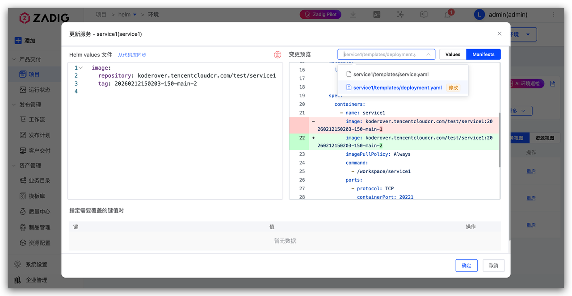Click the download icon in top bar
The image size is (572, 296).
pos(353,15)
